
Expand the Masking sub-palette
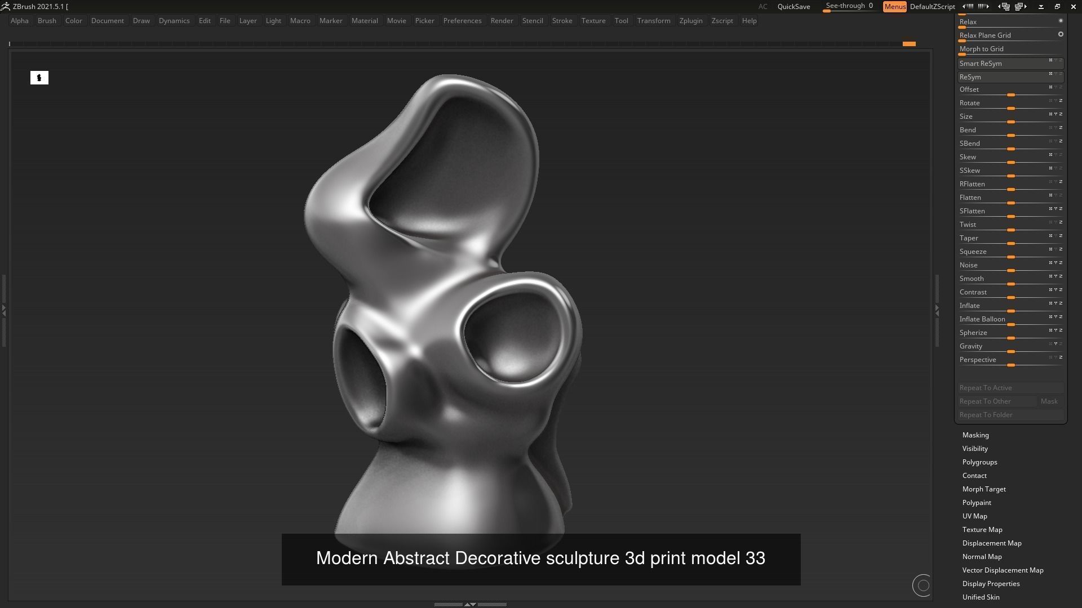pos(975,435)
